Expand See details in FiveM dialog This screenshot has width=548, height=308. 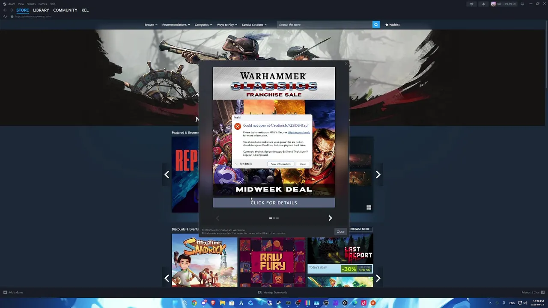[x=243, y=164]
